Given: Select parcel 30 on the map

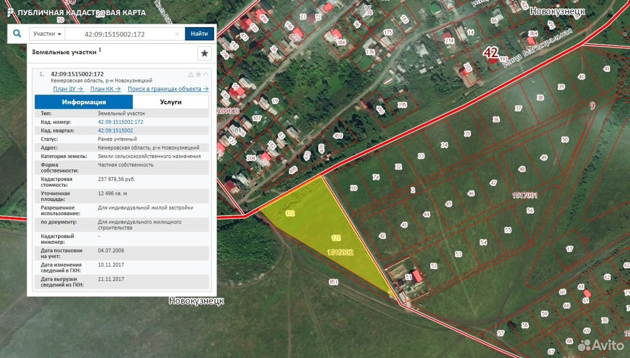Looking at the screenshot, I should pos(353,188).
